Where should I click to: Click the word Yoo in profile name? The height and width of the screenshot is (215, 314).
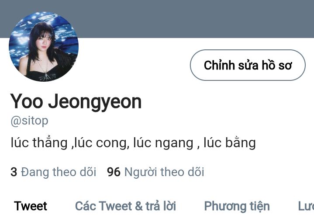27,101
